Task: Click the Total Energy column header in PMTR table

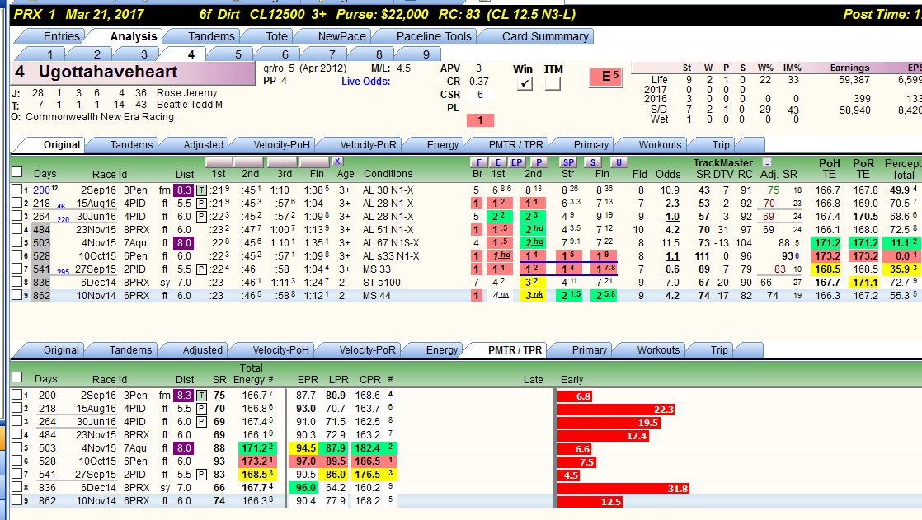Action: click(x=251, y=373)
